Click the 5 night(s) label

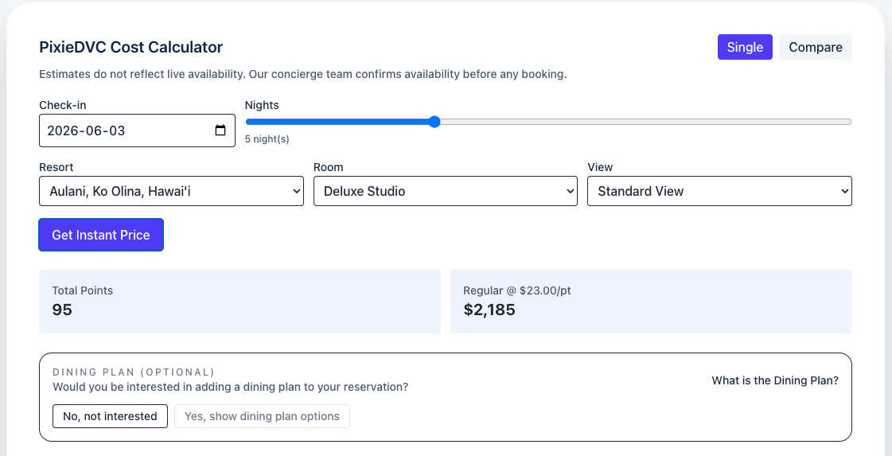(x=267, y=139)
